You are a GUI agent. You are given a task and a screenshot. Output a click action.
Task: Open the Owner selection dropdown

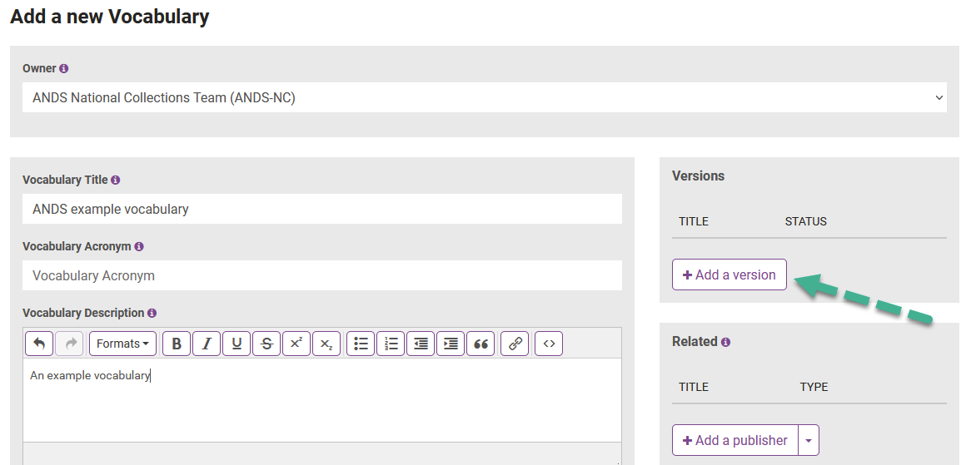point(485,97)
